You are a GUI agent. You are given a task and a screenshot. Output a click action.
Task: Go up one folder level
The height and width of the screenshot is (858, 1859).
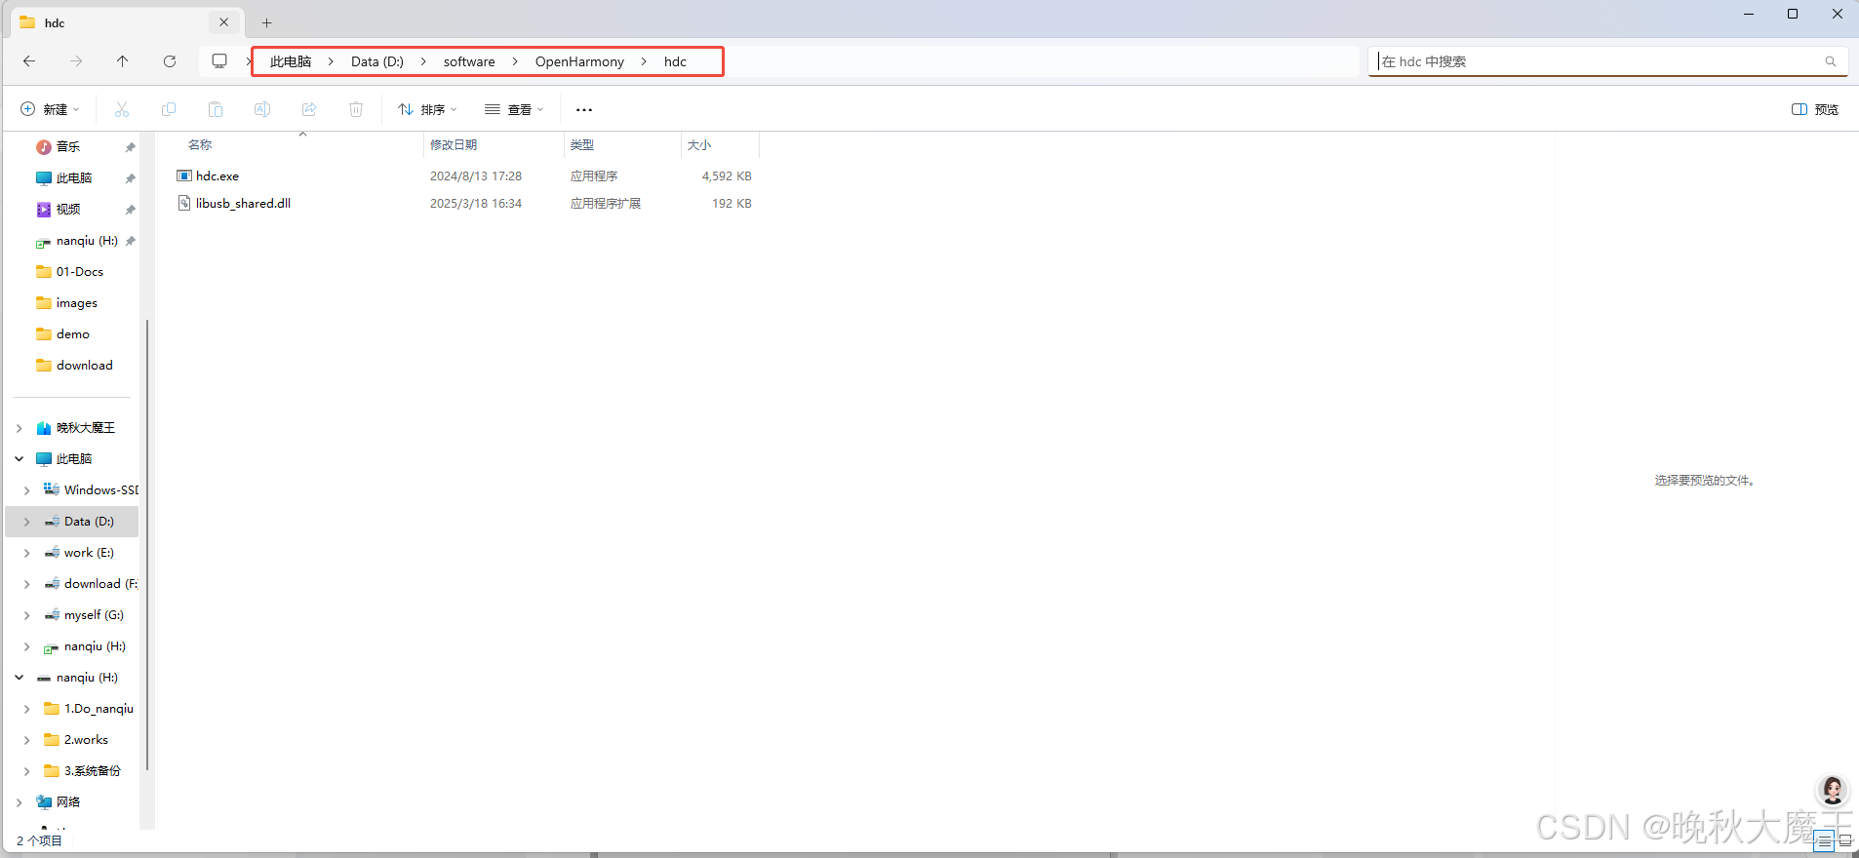pyautogui.click(x=123, y=61)
